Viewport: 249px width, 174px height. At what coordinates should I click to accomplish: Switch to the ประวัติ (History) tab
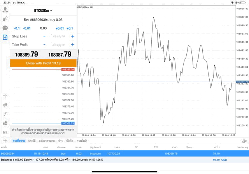pyautogui.click(x=32, y=141)
